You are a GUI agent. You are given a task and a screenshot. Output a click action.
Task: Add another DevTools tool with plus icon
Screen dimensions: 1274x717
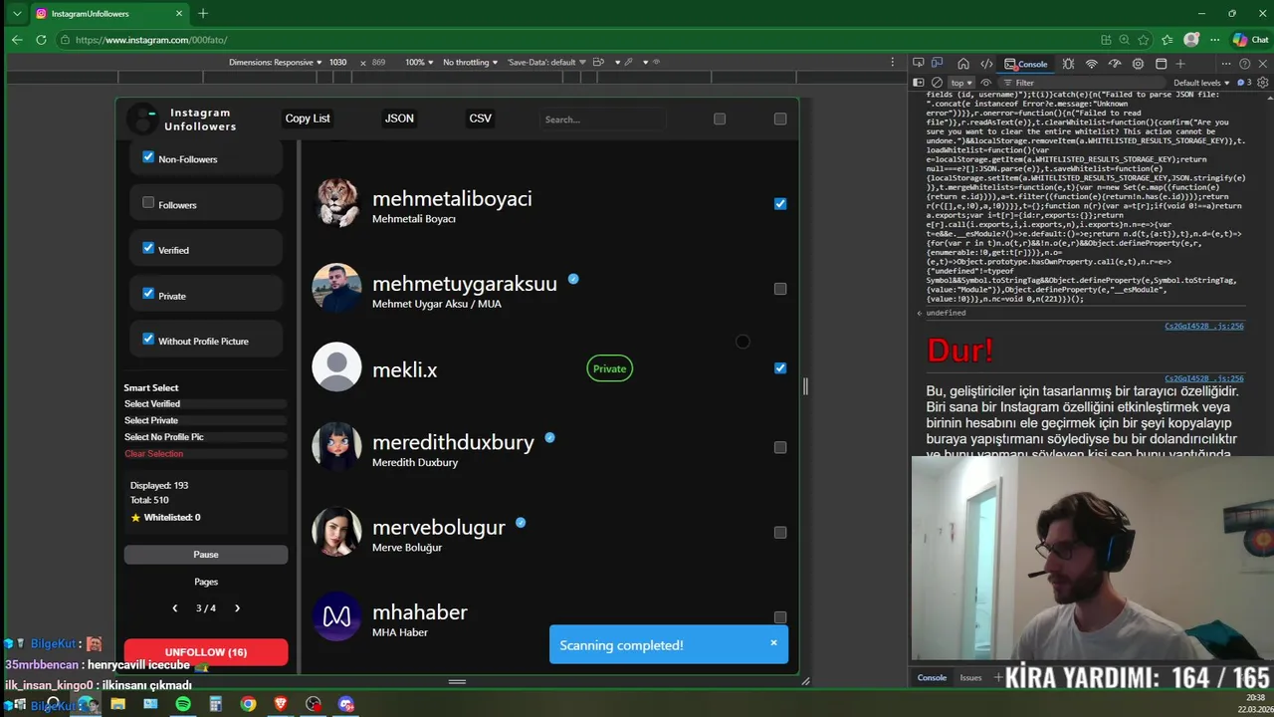(x=1180, y=64)
